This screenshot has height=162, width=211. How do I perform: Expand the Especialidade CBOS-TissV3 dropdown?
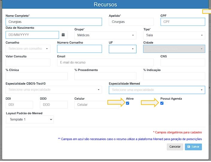point(54,90)
